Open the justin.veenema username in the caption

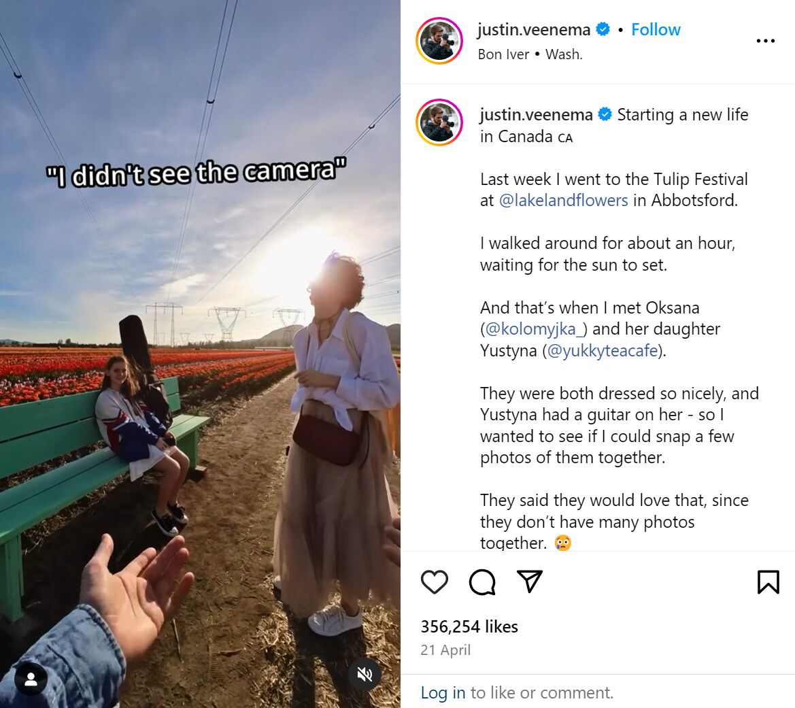[x=536, y=115]
